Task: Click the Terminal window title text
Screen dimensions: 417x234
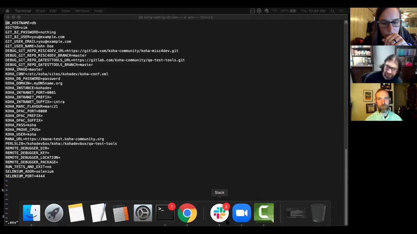Action: point(178,17)
